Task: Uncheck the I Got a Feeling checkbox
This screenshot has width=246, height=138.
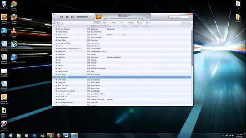Action: 56,32
